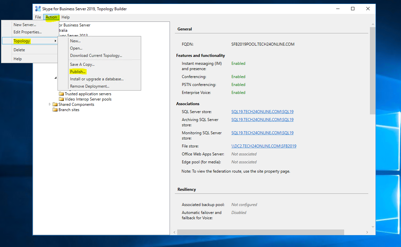The width and height of the screenshot is (401, 247).
Task: Select "Publish..." from the Topology submenu
Action: click(x=77, y=71)
